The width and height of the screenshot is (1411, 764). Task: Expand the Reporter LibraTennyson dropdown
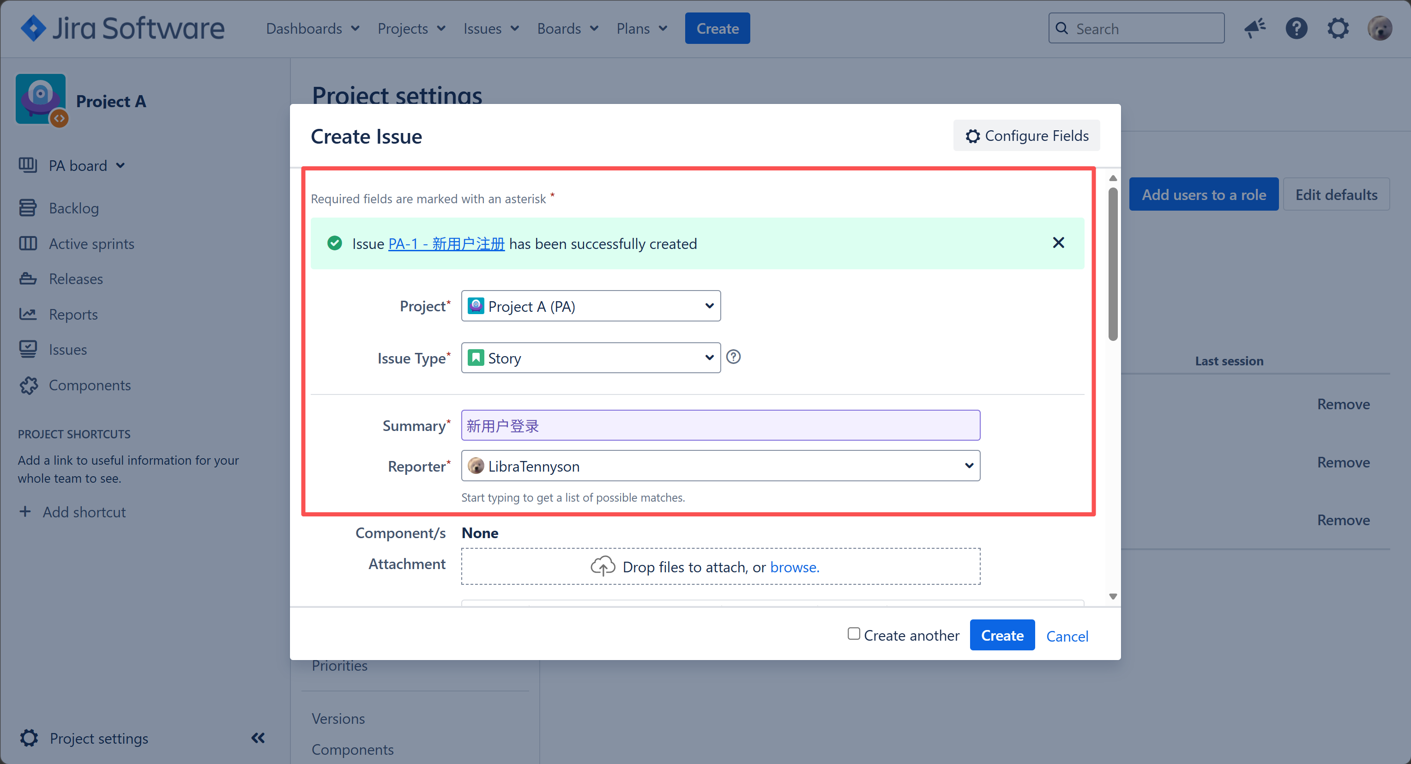(x=720, y=466)
